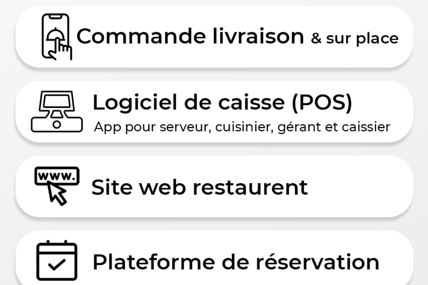Select Logiciel de caisse (POS) title

point(222,102)
